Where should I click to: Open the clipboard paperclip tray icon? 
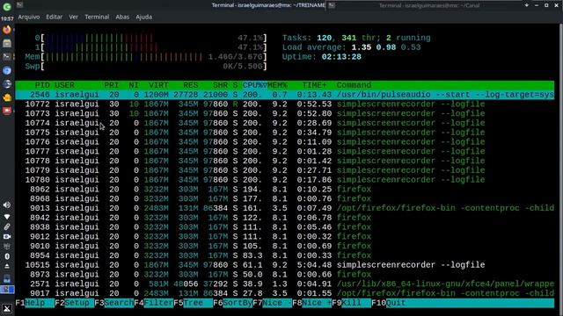click(x=7, y=226)
